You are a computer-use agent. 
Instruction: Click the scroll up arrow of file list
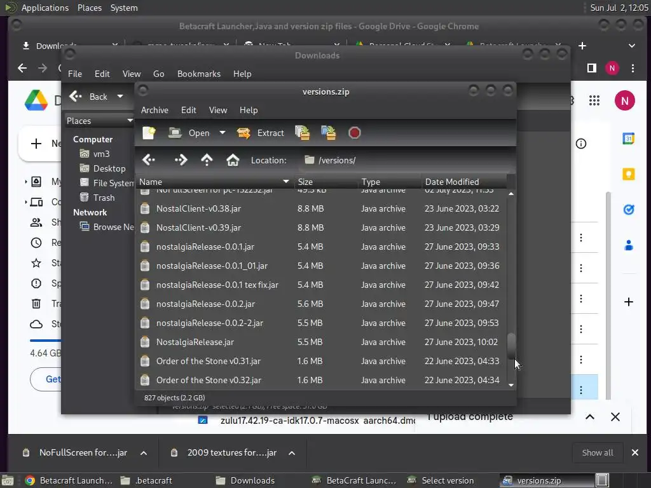pyautogui.click(x=512, y=194)
